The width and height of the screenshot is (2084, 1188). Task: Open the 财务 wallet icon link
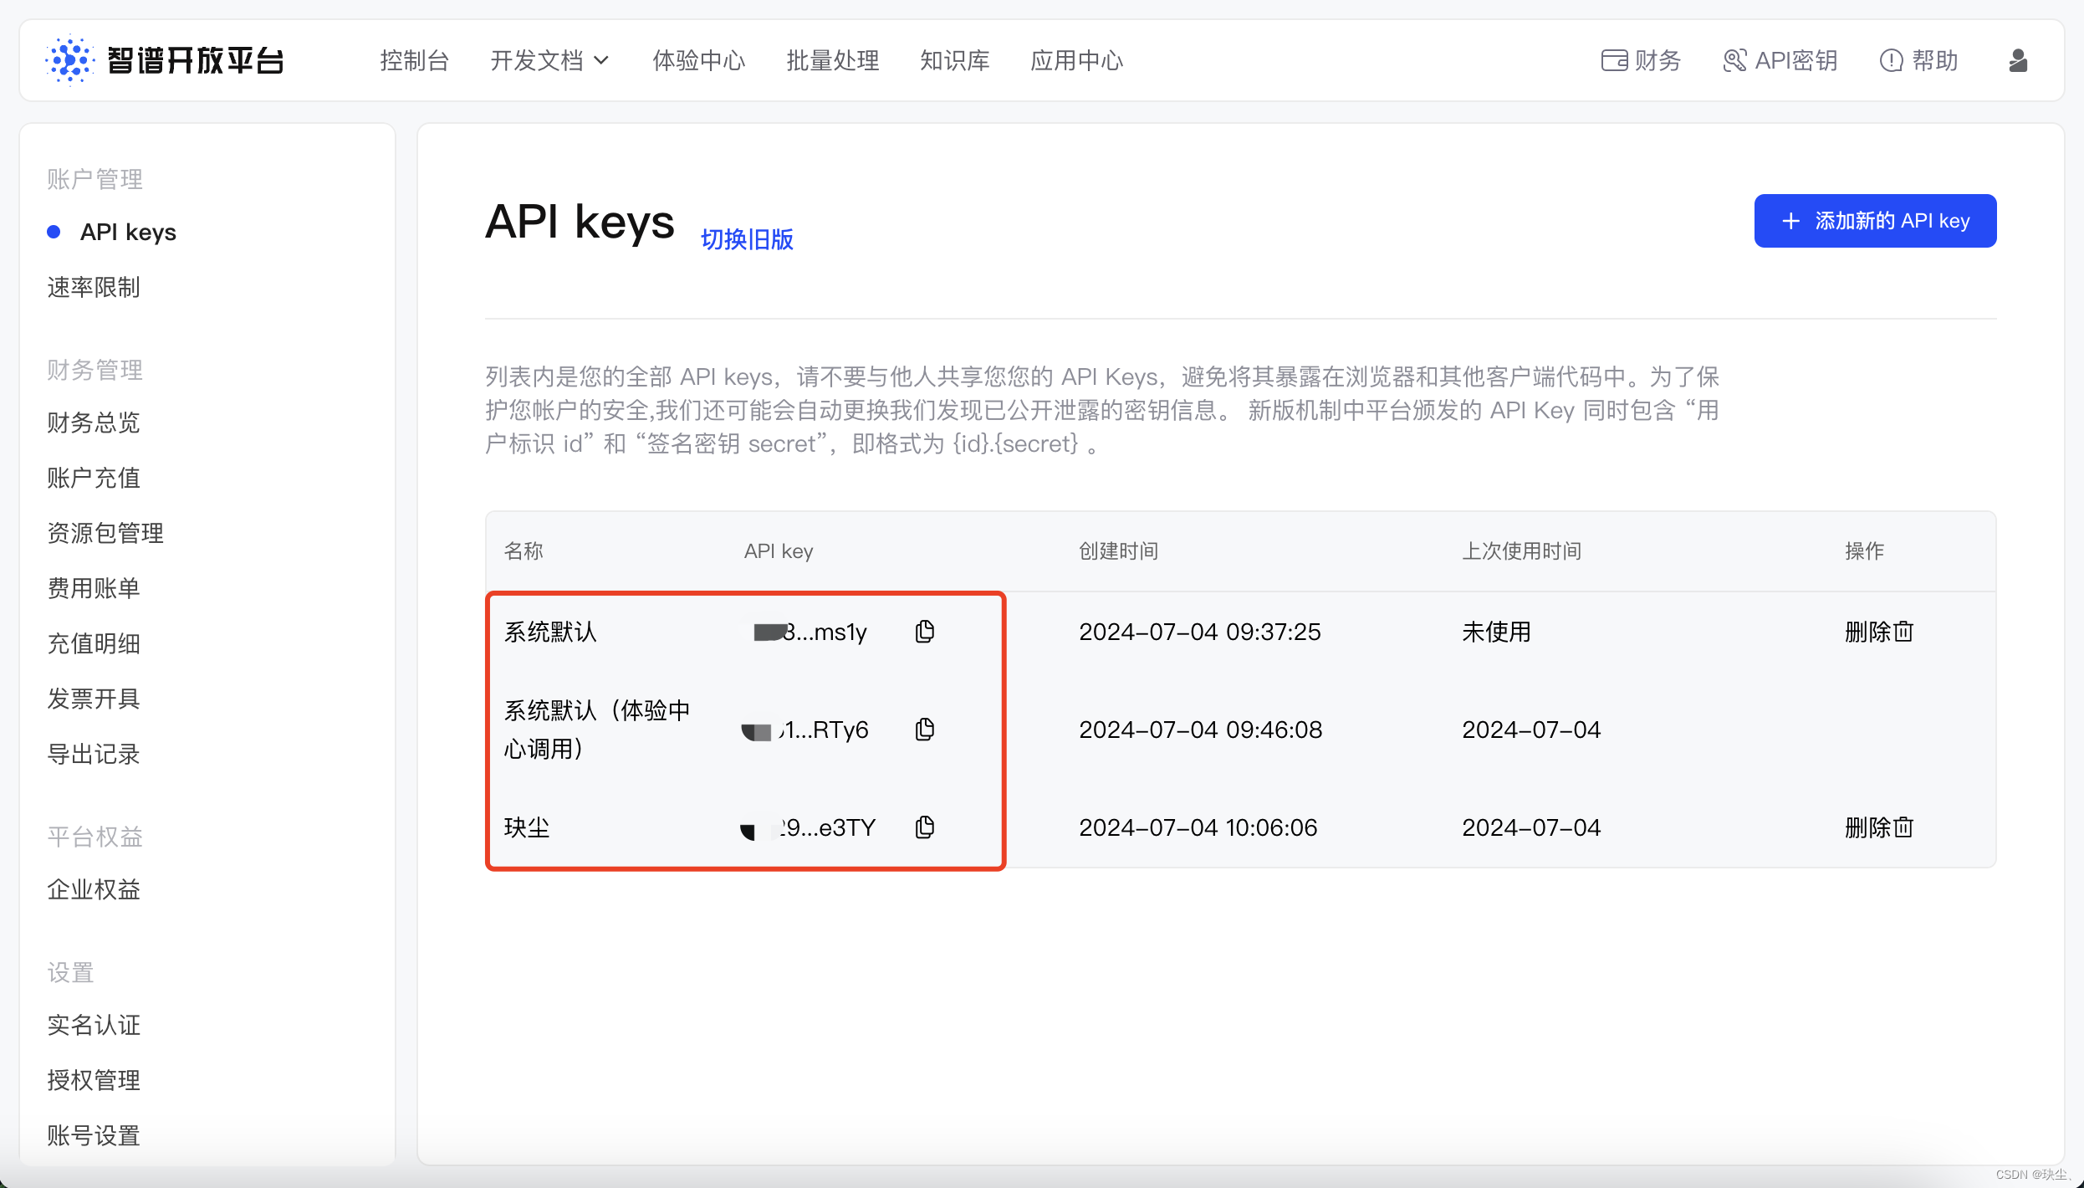coord(1640,60)
